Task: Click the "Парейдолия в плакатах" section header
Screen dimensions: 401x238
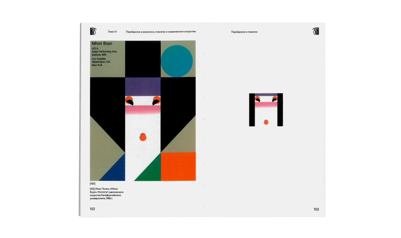Action: (244, 32)
